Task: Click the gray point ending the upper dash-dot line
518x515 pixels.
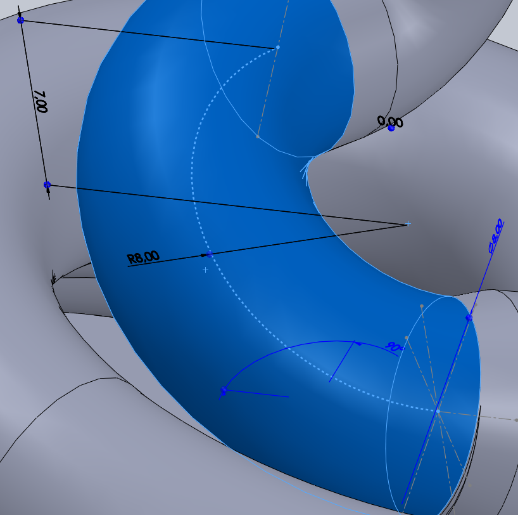Action: 257,136
